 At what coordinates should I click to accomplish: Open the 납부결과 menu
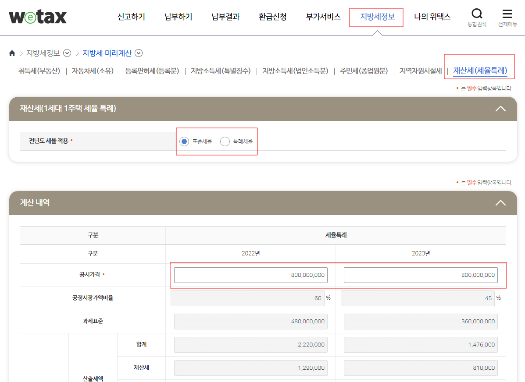(226, 17)
